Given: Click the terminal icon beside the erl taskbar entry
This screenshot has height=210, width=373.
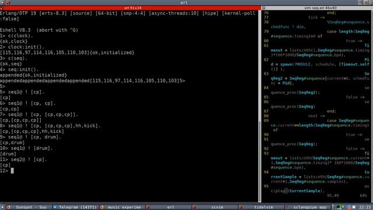Looking at the screenshot, I should click(147, 207).
